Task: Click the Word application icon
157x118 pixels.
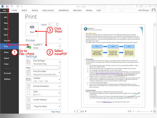Action: pos(3,6)
